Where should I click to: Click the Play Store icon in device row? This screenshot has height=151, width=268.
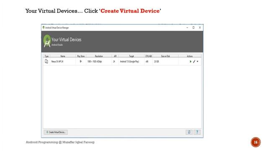tap(81, 61)
